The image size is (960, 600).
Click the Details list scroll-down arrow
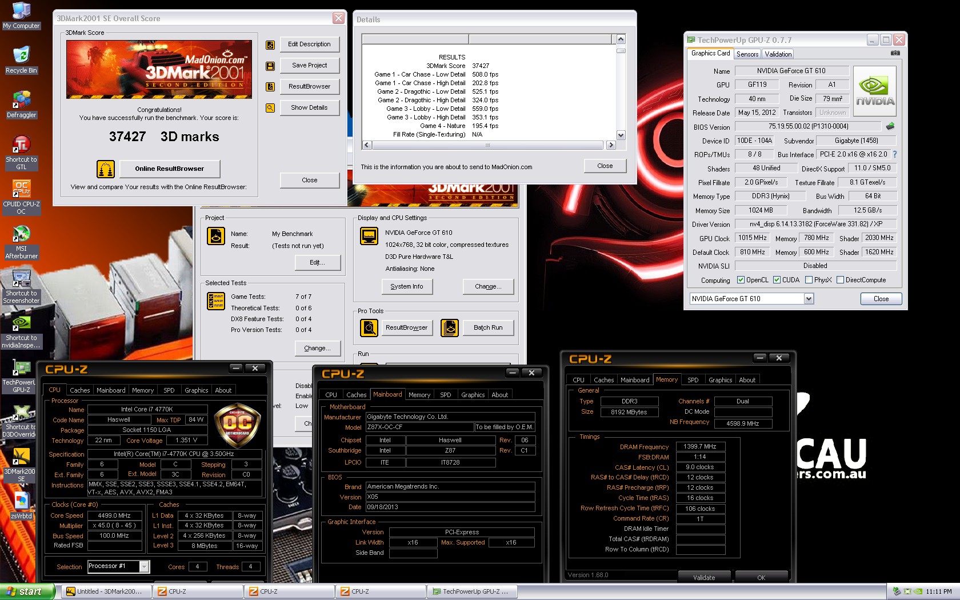tap(621, 135)
